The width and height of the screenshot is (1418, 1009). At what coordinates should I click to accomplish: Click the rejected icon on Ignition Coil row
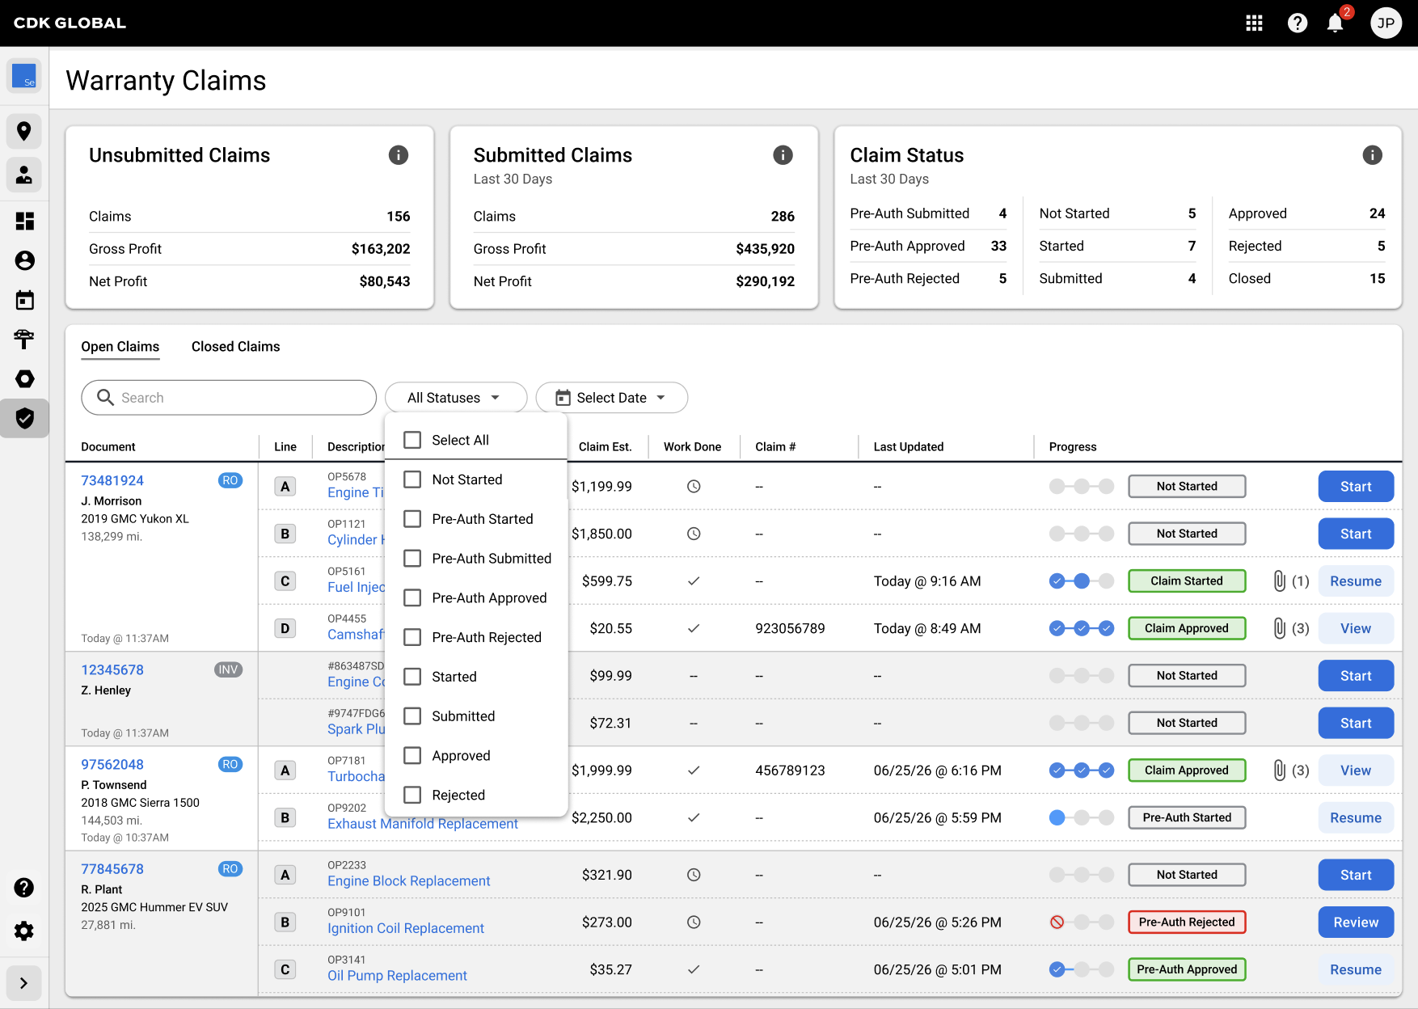tap(1057, 922)
